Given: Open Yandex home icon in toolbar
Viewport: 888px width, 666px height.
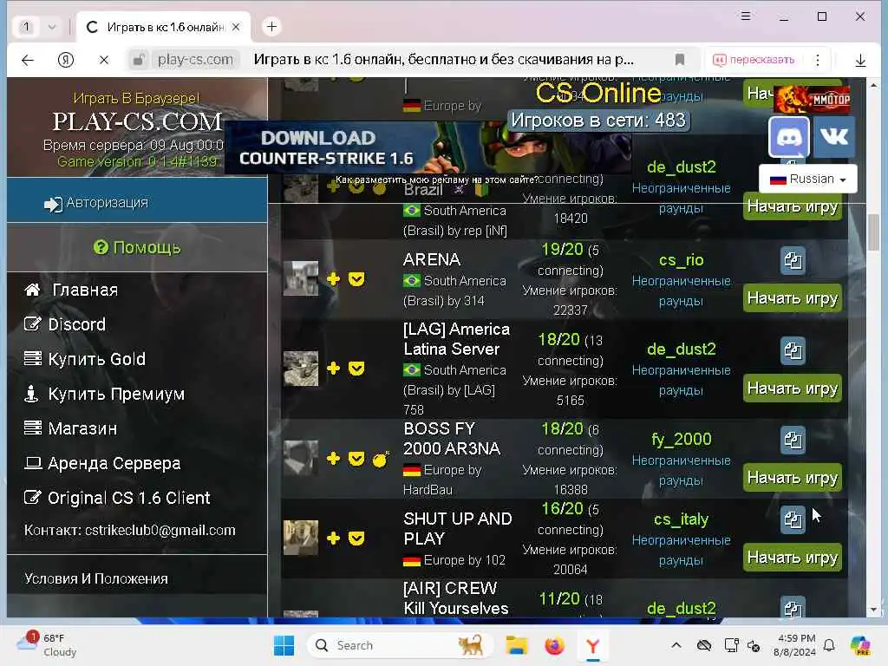Looking at the screenshot, I should pos(66,60).
